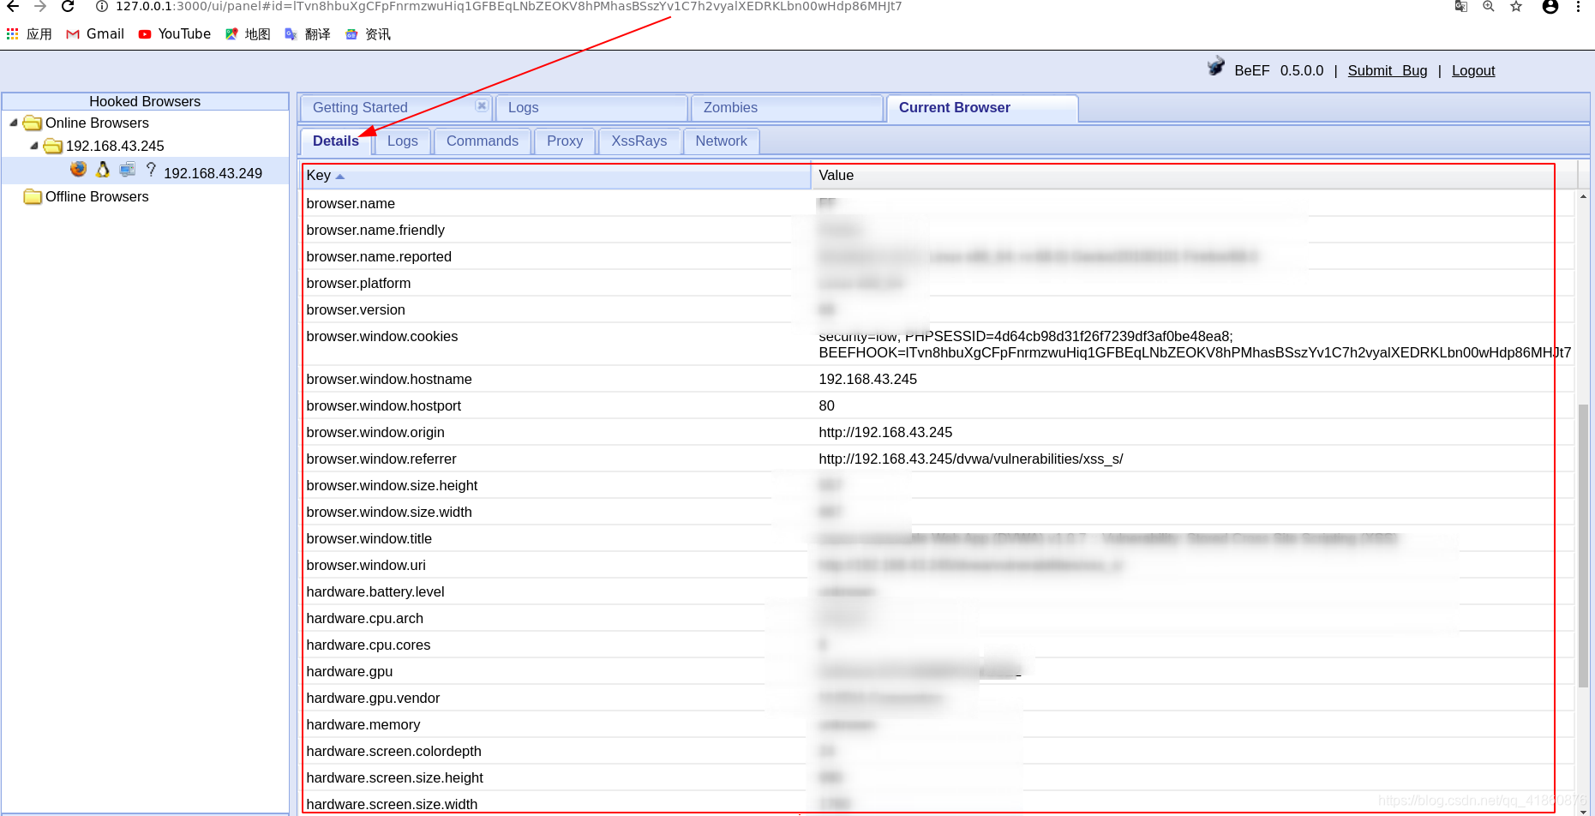The height and width of the screenshot is (816, 1595).
Task: Click the browser.window.referrer xss_s URL
Action: (971, 459)
